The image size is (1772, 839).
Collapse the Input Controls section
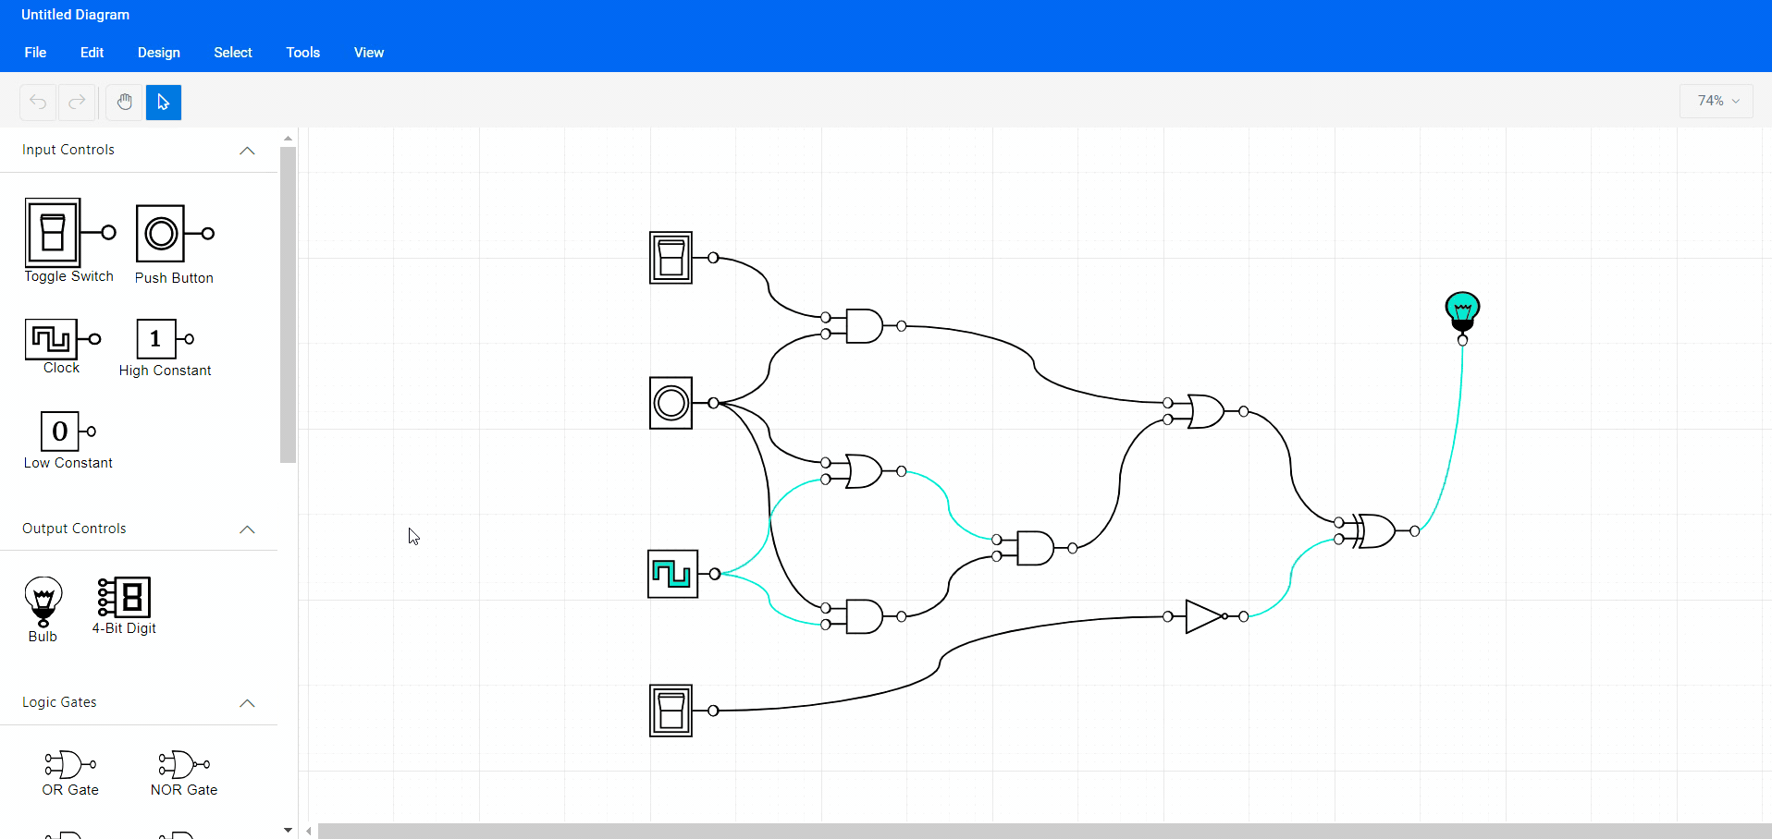(247, 151)
